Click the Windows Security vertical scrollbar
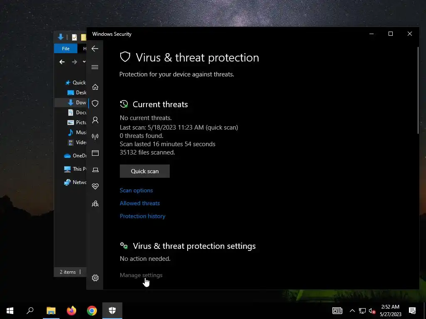 click(x=418, y=90)
